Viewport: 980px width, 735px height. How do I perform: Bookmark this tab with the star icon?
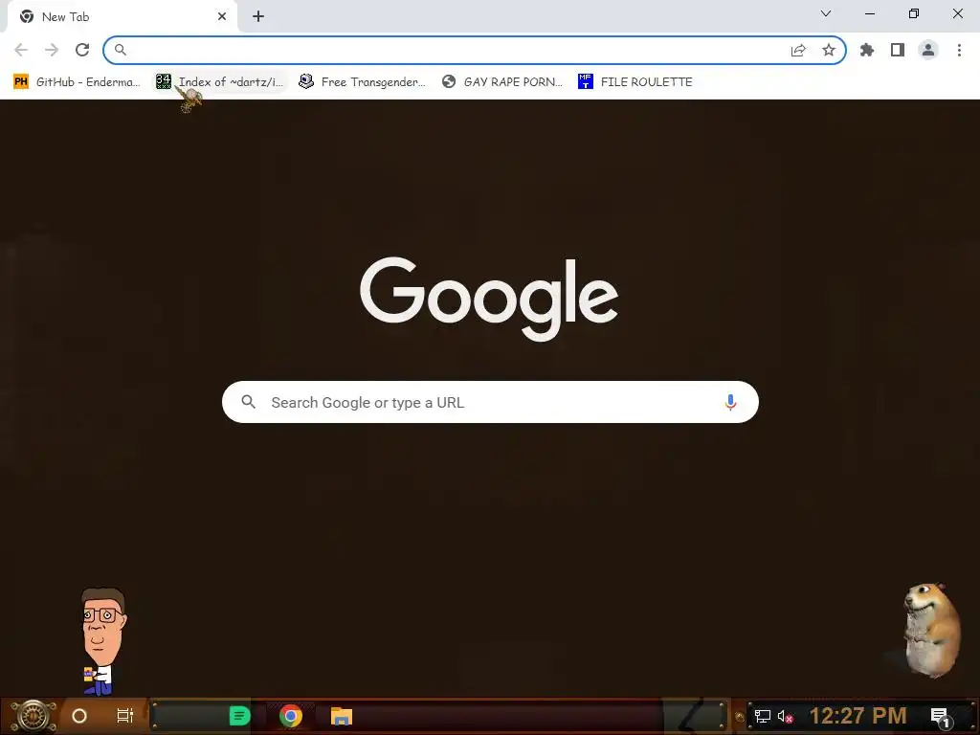tap(829, 50)
